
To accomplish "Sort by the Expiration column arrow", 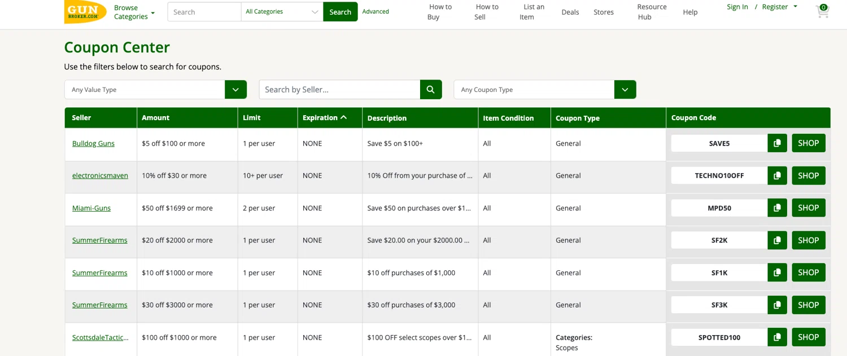I will tap(343, 117).
